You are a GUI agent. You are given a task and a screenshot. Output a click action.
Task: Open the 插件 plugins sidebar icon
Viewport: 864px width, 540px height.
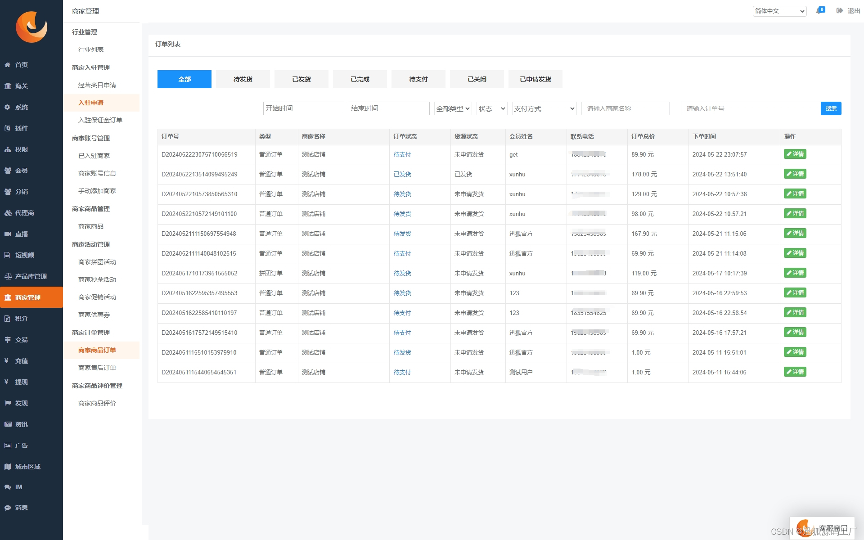(x=8, y=128)
